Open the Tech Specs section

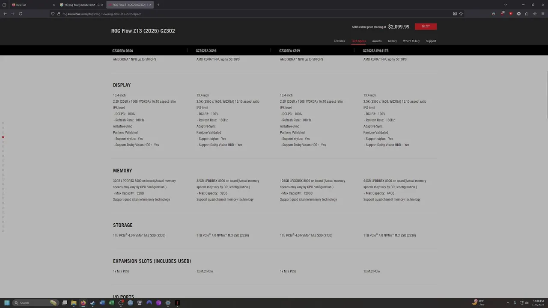point(358,41)
